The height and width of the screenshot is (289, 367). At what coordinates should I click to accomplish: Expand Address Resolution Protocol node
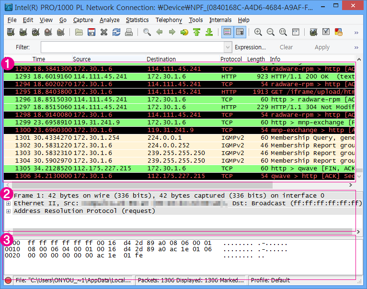tap(9, 211)
